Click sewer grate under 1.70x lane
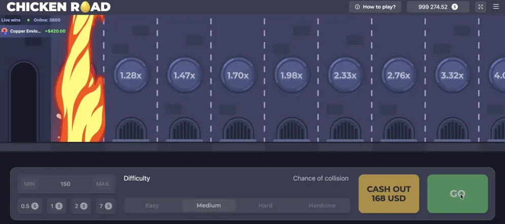This screenshot has width=505, height=224. [239, 130]
